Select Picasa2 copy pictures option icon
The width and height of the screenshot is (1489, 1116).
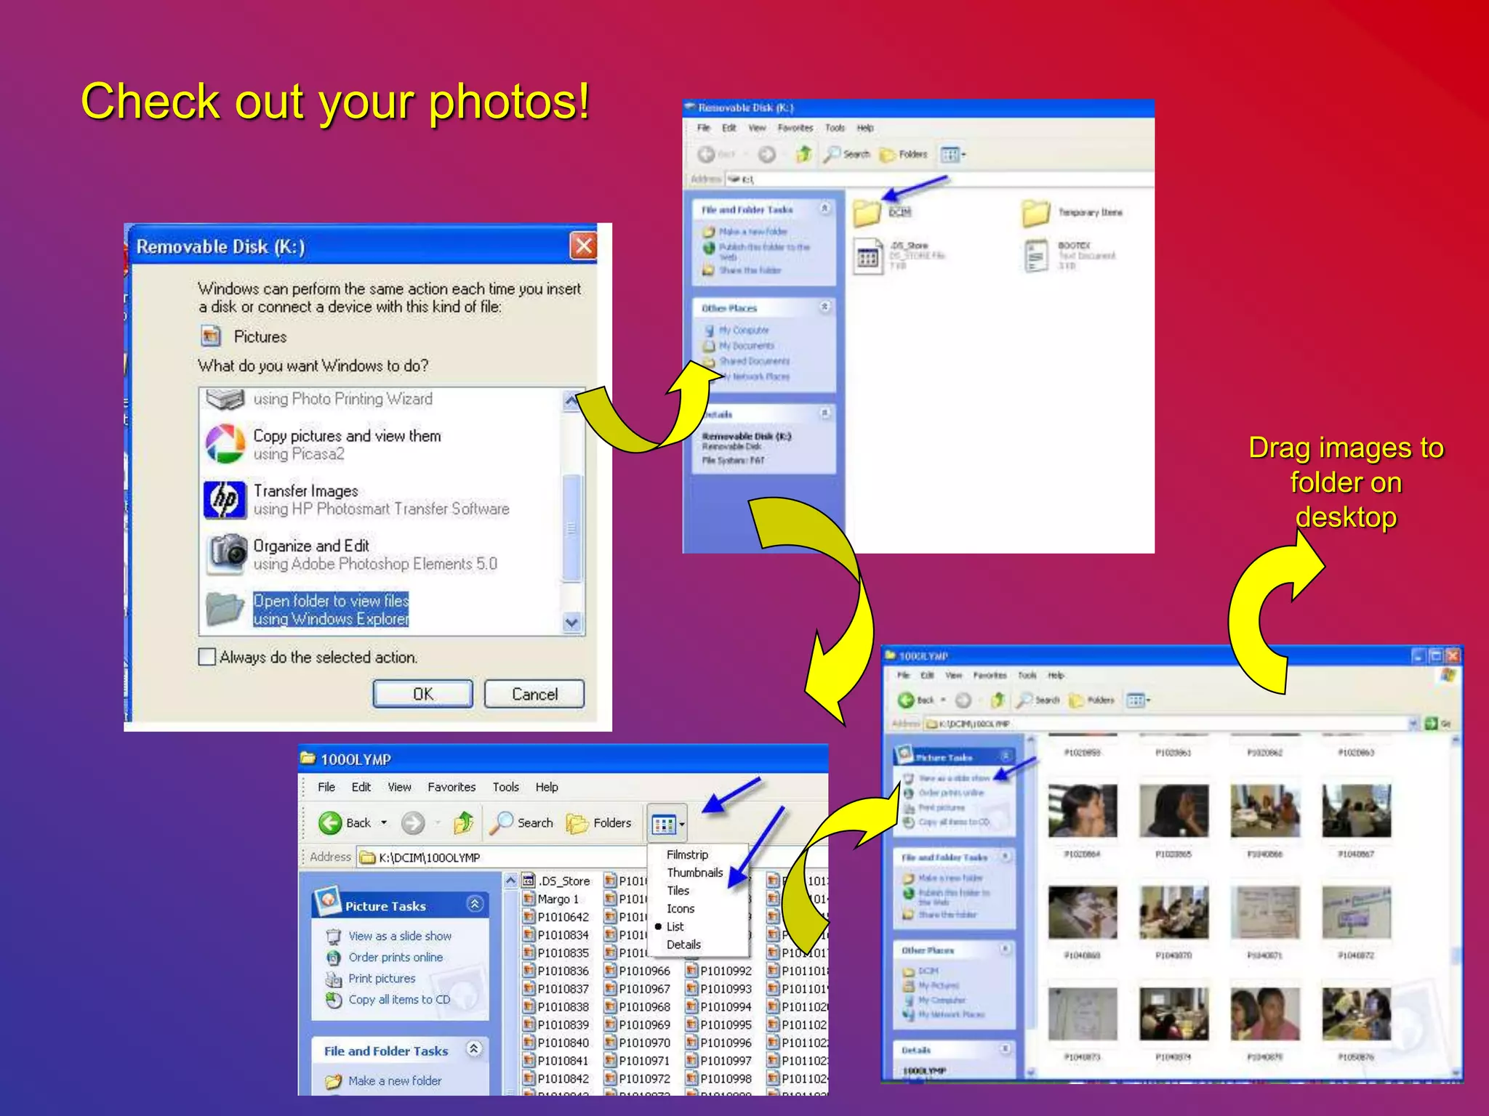(x=225, y=444)
